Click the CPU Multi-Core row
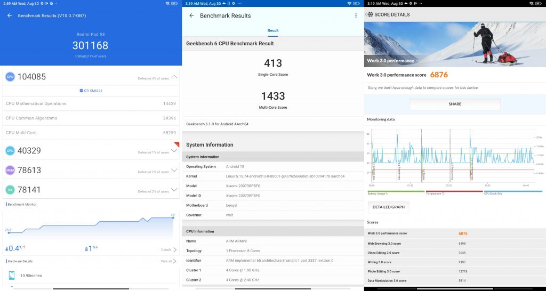Viewport: 546px width, 291px height. (91, 133)
